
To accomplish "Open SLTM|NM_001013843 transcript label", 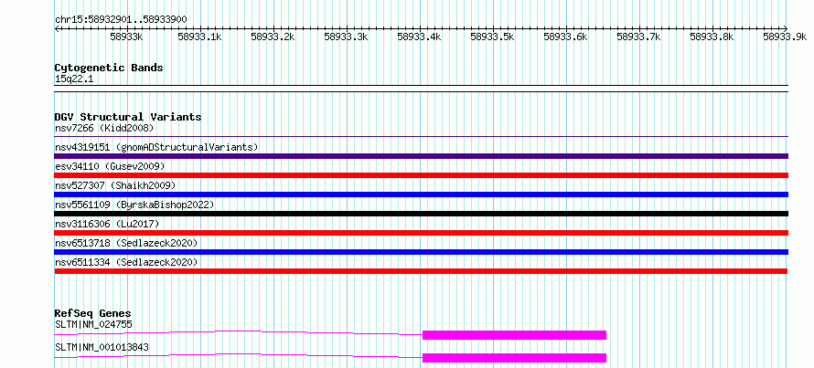I will coord(102,347).
